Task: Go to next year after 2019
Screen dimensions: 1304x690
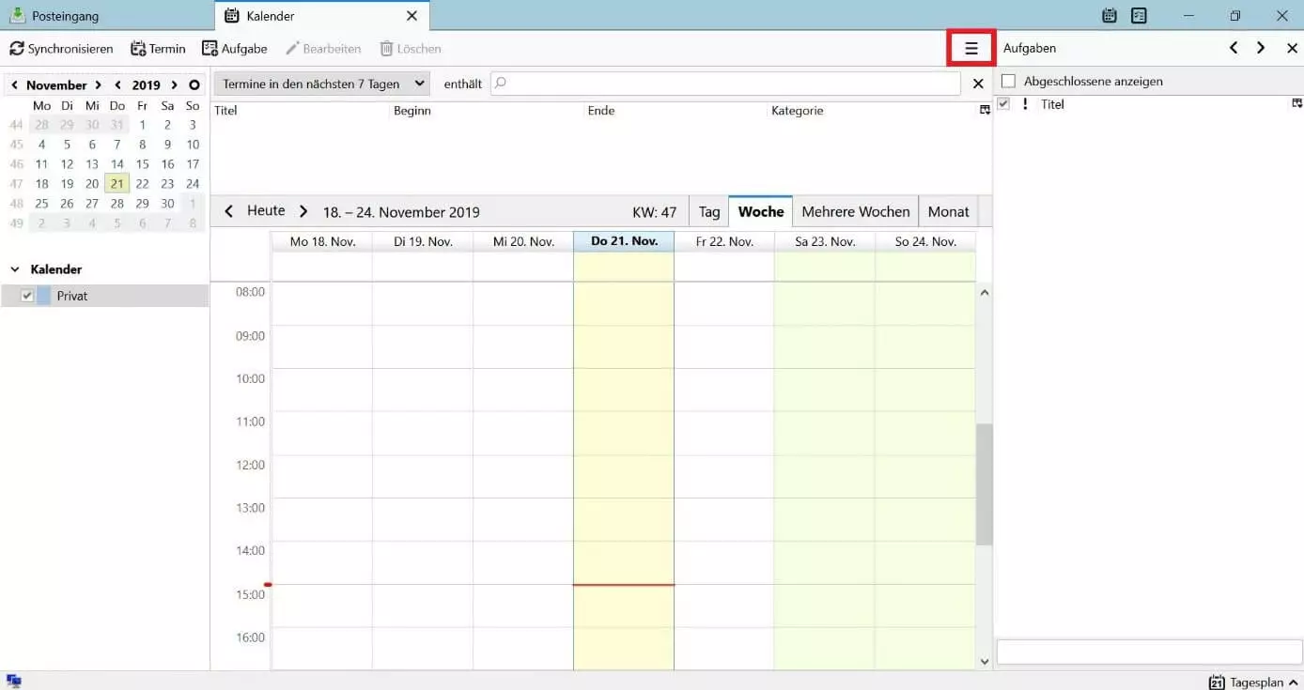Action: (x=174, y=84)
